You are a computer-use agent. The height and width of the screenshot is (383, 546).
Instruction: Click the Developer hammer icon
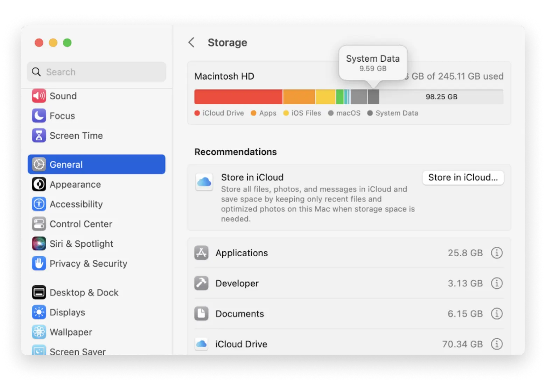[x=201, y=283]
